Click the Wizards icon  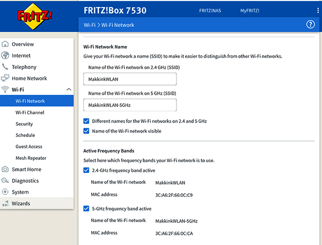coord(5,203)
